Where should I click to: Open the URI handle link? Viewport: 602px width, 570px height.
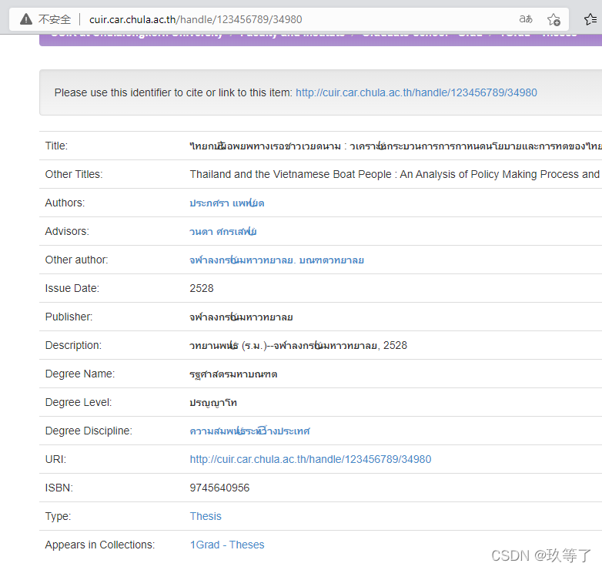tap(310, 459)
